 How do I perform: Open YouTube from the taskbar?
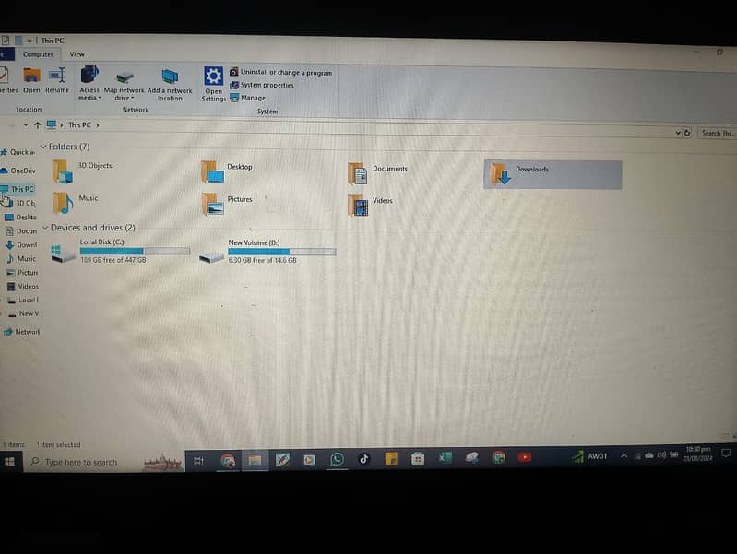pos(525,456)
